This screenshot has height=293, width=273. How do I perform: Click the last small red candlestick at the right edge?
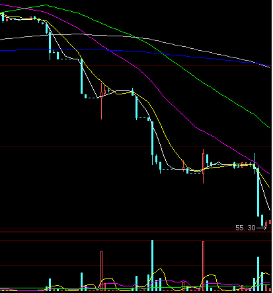[x=270, y=222]
